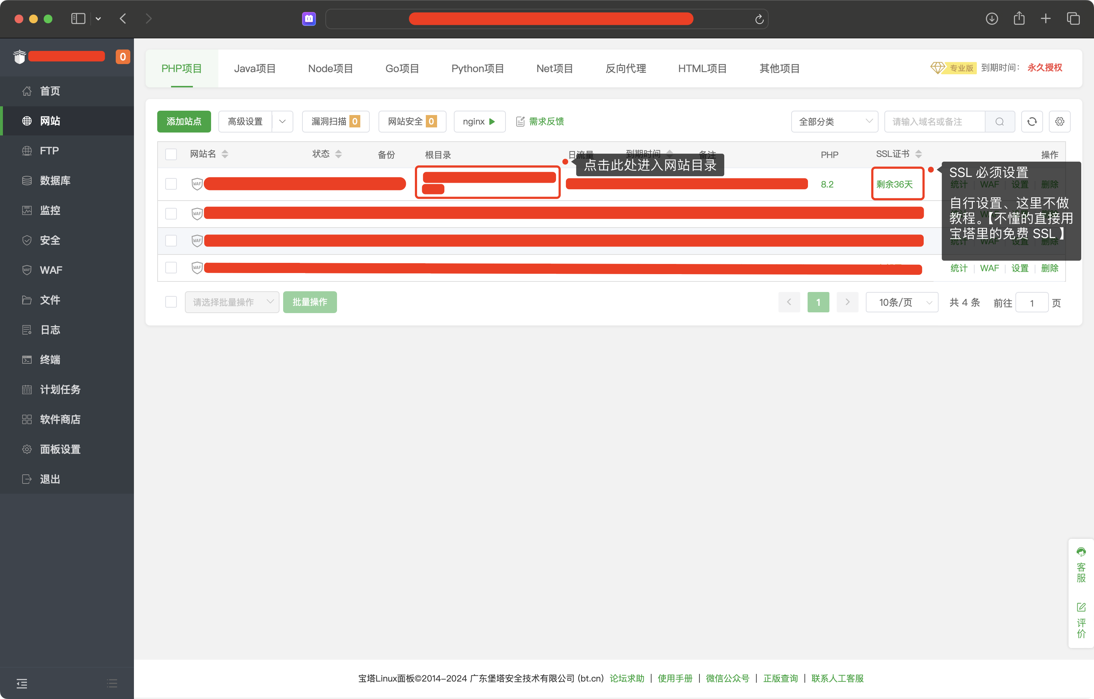Click 统计 in the last site row
This screenshot has height=699, width=1094.
click(959, 268)
